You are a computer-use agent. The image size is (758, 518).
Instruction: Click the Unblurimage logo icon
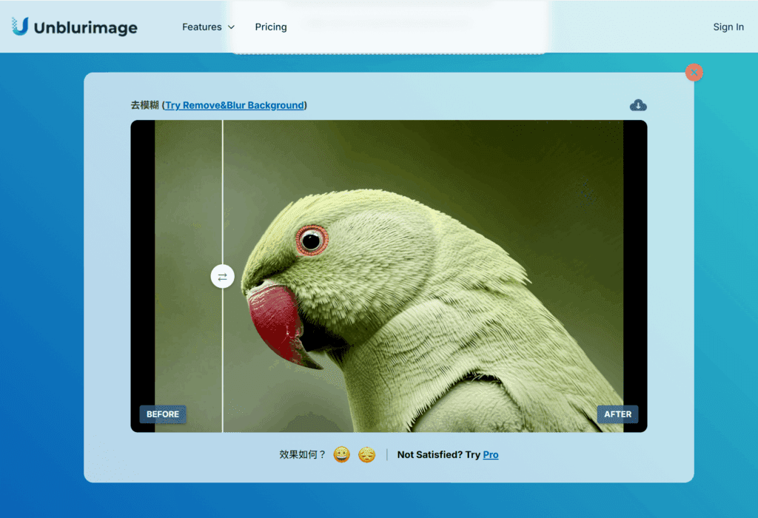click(20, 27)
